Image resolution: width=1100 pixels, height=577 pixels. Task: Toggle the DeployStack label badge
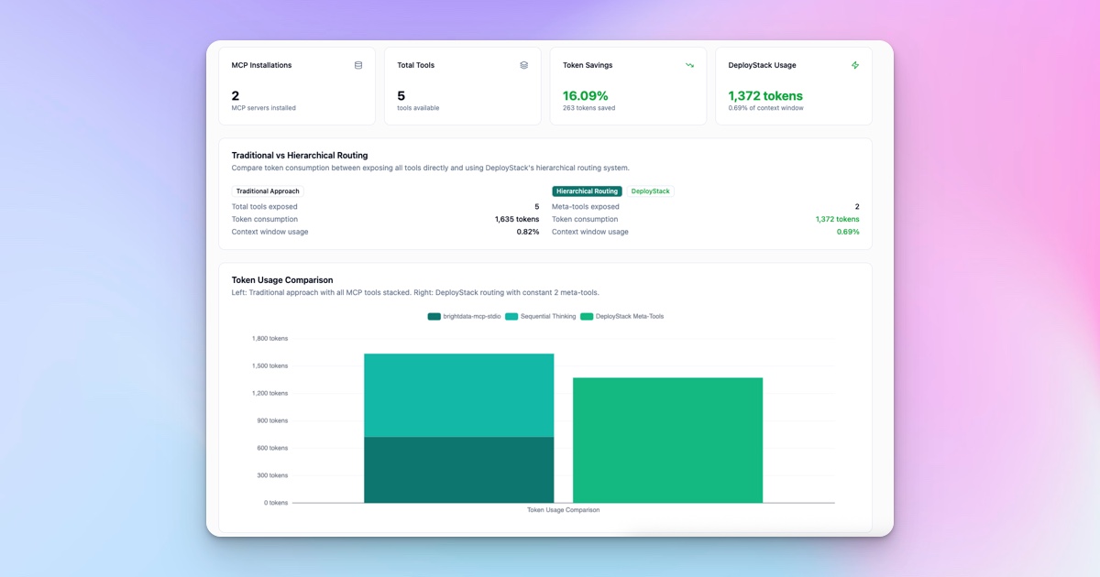pyautogui.click(x=650, y=191)
